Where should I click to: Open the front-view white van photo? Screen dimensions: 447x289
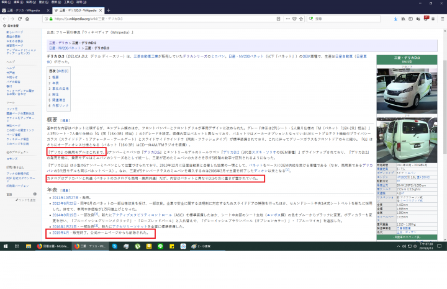pyautogui.click(x=407, y=91)
